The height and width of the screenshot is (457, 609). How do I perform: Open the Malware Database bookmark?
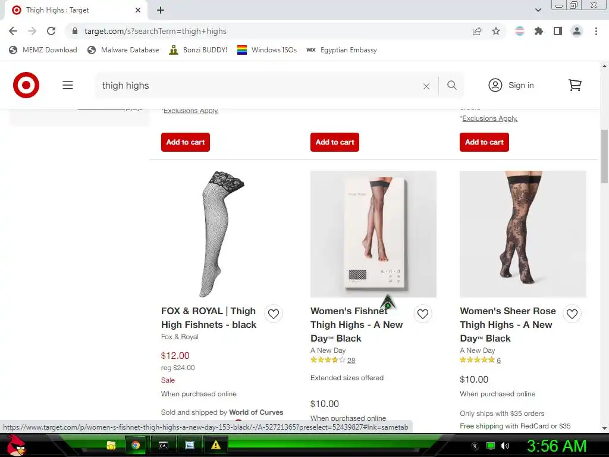(x=124, y=50)
